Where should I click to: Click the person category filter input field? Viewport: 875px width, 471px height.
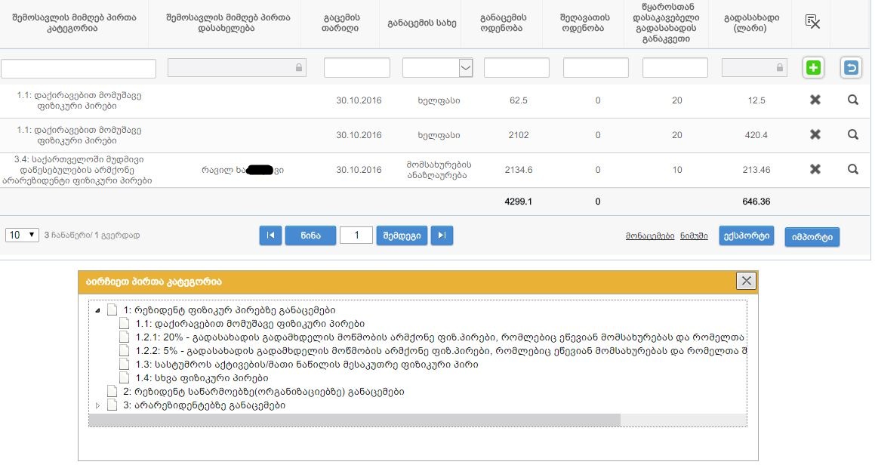(x=78, y=68)
